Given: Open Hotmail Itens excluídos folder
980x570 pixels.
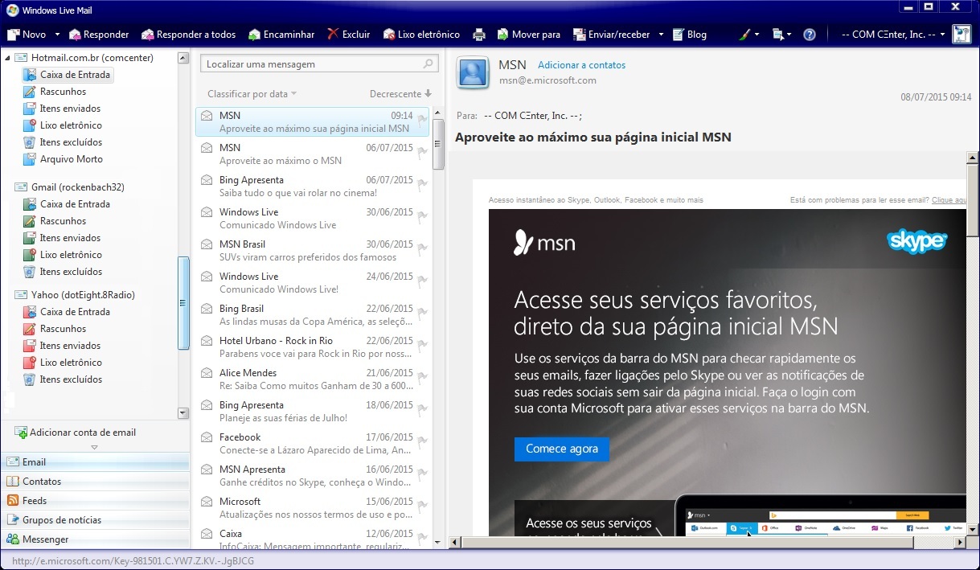Looking at the screenshot, I should 63,142.
